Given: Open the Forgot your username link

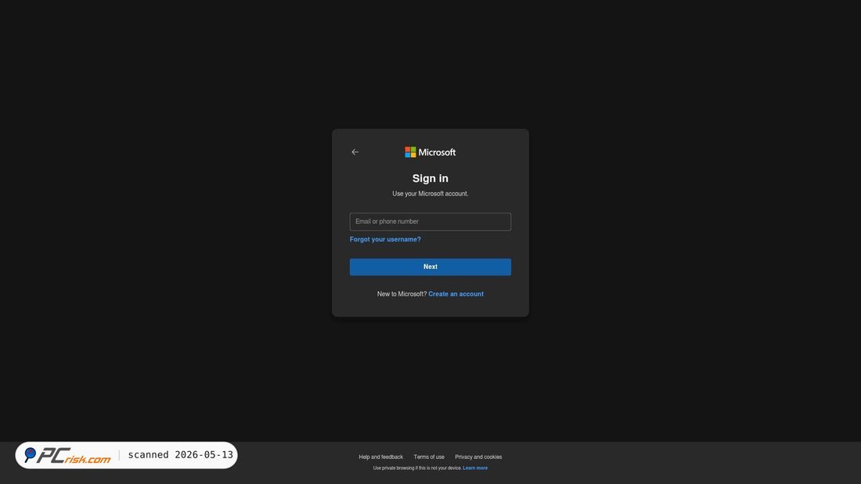Looking at the screenshot, I should tap(385, 239).
